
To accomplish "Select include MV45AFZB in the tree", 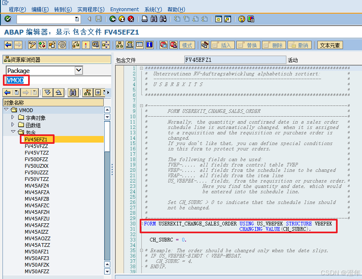I will [x=37, y=199].
